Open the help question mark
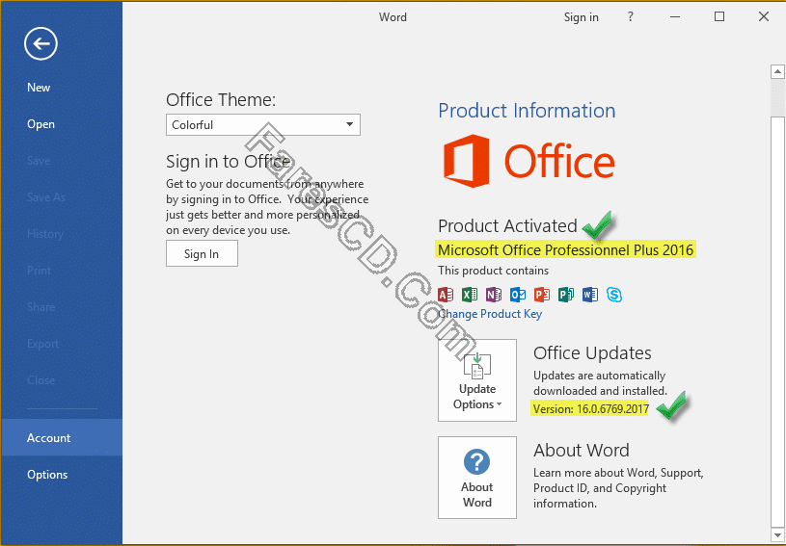 [x=630, y=17]
